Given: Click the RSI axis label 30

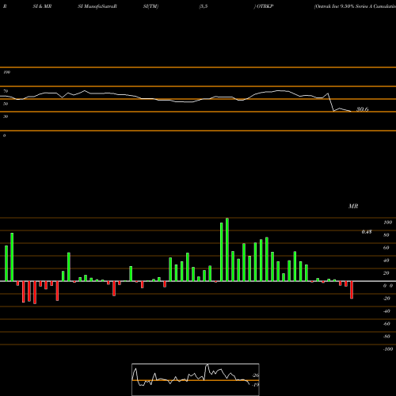Looking at the screenshot, I should tap(6, 116).
